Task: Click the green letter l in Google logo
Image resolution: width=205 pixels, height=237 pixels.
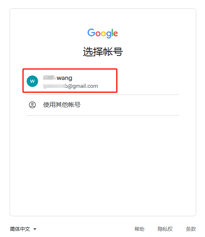Action: (x=112, y=32)
